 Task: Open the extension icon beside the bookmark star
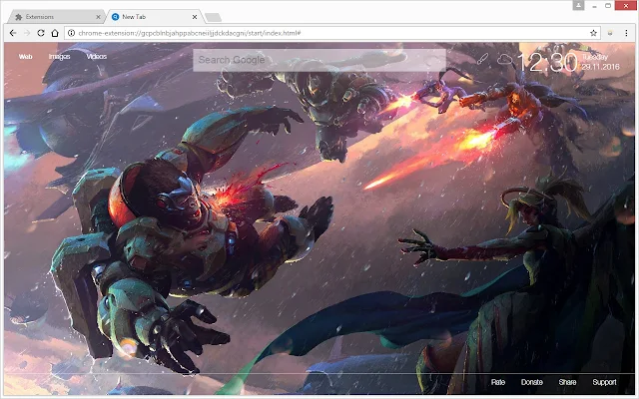click(610, 33)
